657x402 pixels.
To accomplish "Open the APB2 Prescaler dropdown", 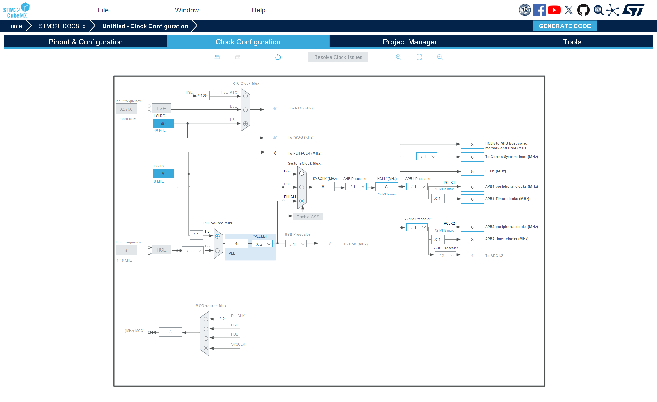I will 417,227.
